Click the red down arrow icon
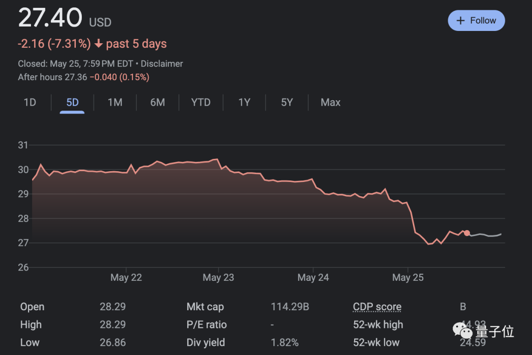The width and height of the screenshot is (532, 355). (x=99, y=44)
